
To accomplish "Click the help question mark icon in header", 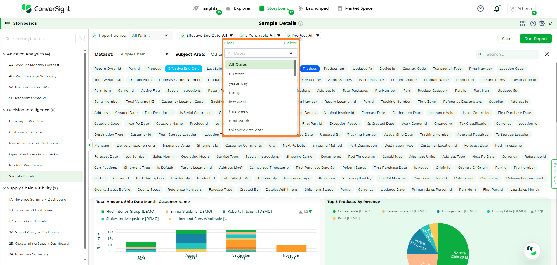I will (480, 8).
